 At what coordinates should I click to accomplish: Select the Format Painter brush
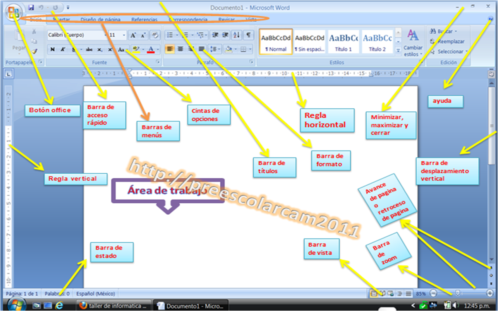[34, 51]
